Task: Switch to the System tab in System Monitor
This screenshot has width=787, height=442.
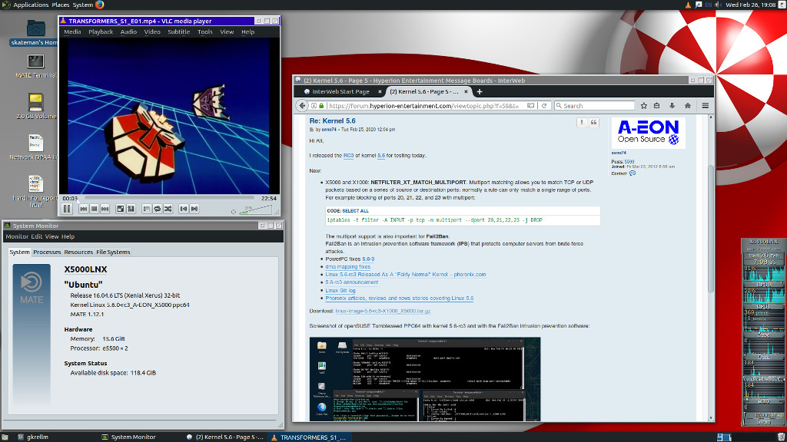Action: [x=19, y=252]
